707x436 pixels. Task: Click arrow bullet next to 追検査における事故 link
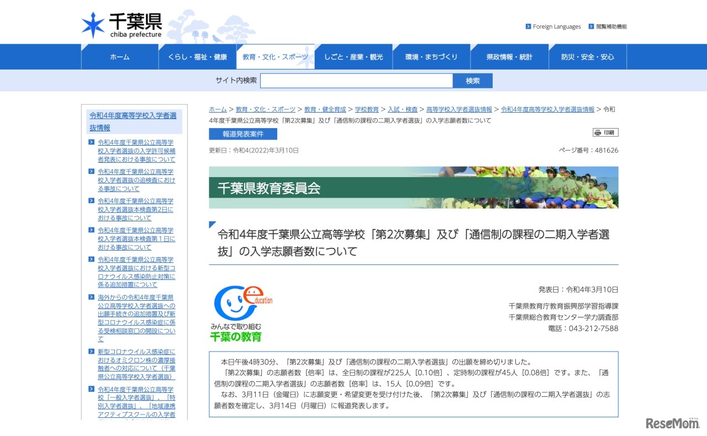(92, 171)
